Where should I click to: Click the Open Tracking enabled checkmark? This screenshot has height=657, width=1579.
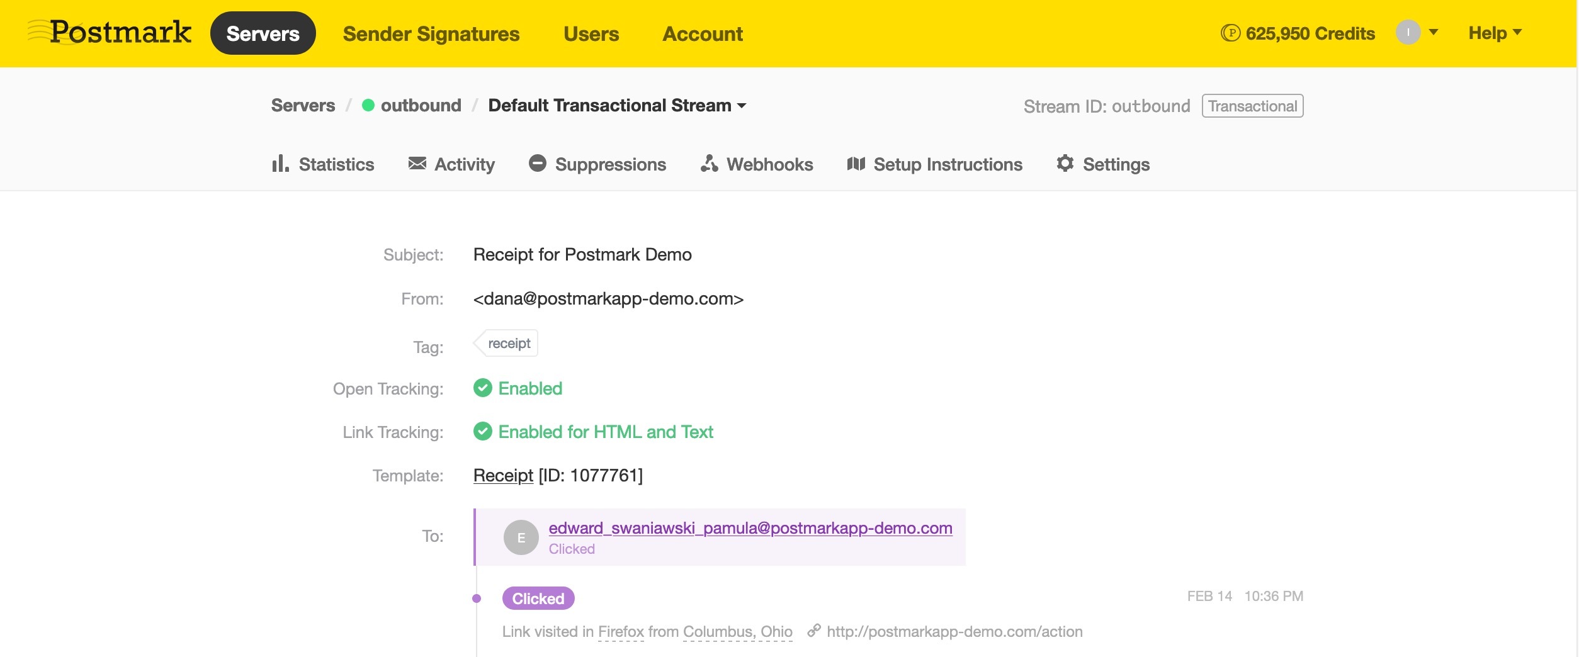pos(483,388)
